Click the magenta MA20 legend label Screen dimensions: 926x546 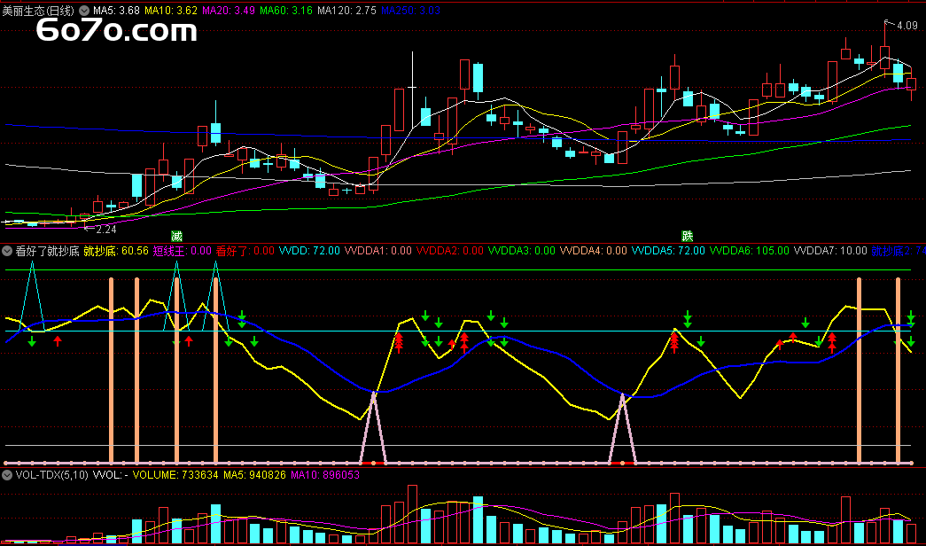click(229, 10)
